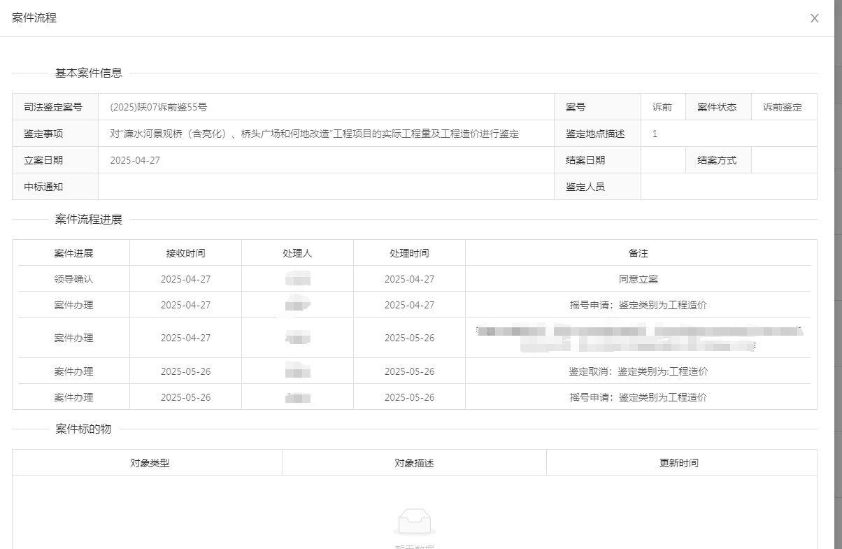842x549 pixels.
Task: Click the 案件状态 value 诉前鉴定
Action: [783, 107]
